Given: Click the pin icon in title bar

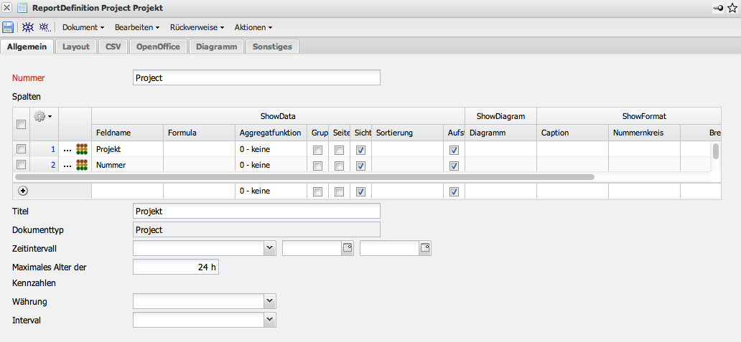Looking at the screenshot, I should click(717, 8).
